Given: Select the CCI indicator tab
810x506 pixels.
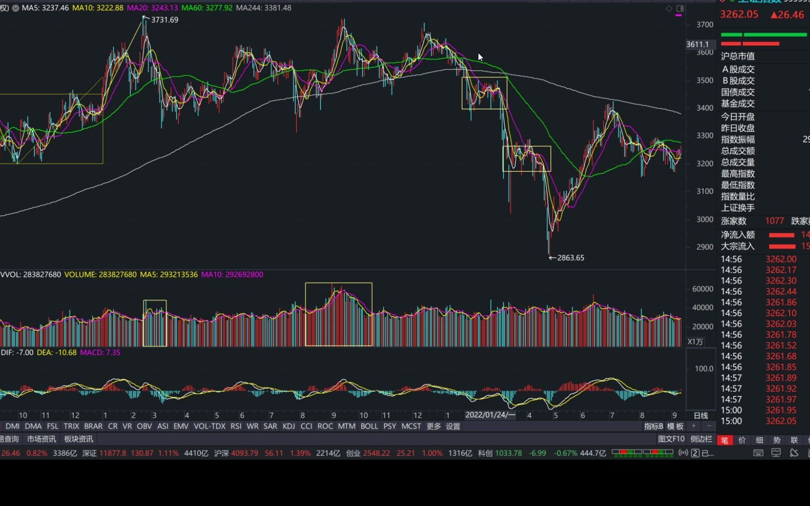Looking at the screenshot, I should [x=306, y=426].
